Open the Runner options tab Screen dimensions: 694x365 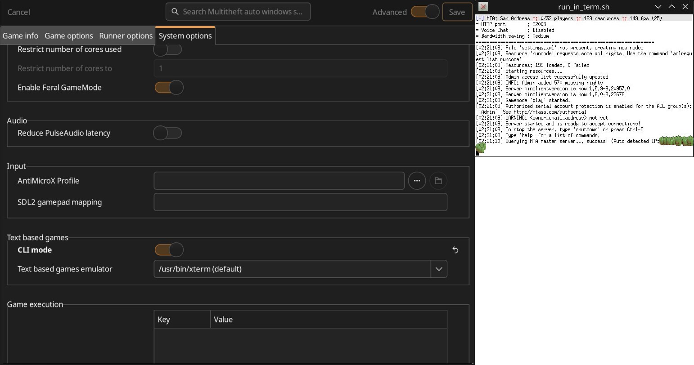(x=126, y=36)
